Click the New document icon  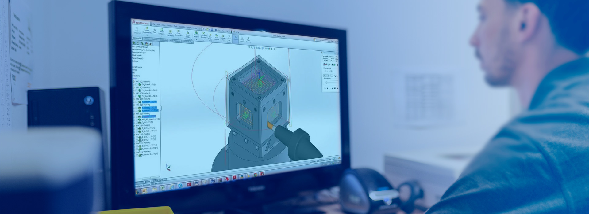[203, 29]
